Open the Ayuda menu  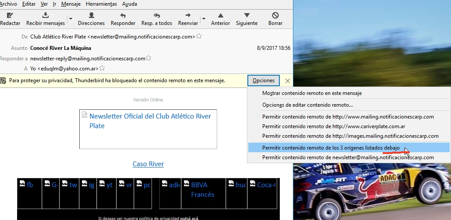[x=130, y=4]
